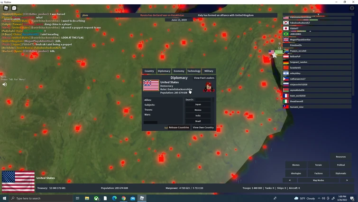Select the Ideologies map mode
The width and height of the screenshot is (358, 202).
click(296, 173)
